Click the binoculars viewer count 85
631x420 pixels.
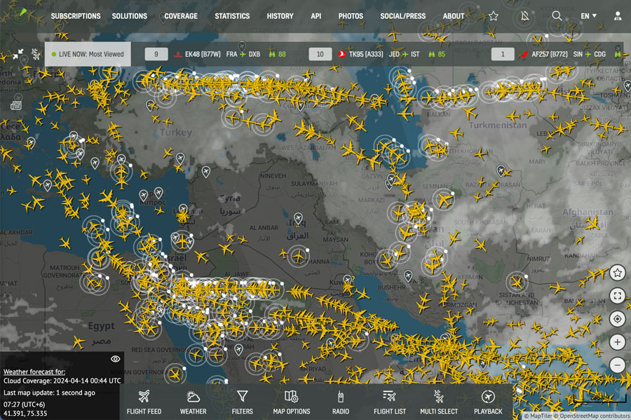tap(437, 54)
